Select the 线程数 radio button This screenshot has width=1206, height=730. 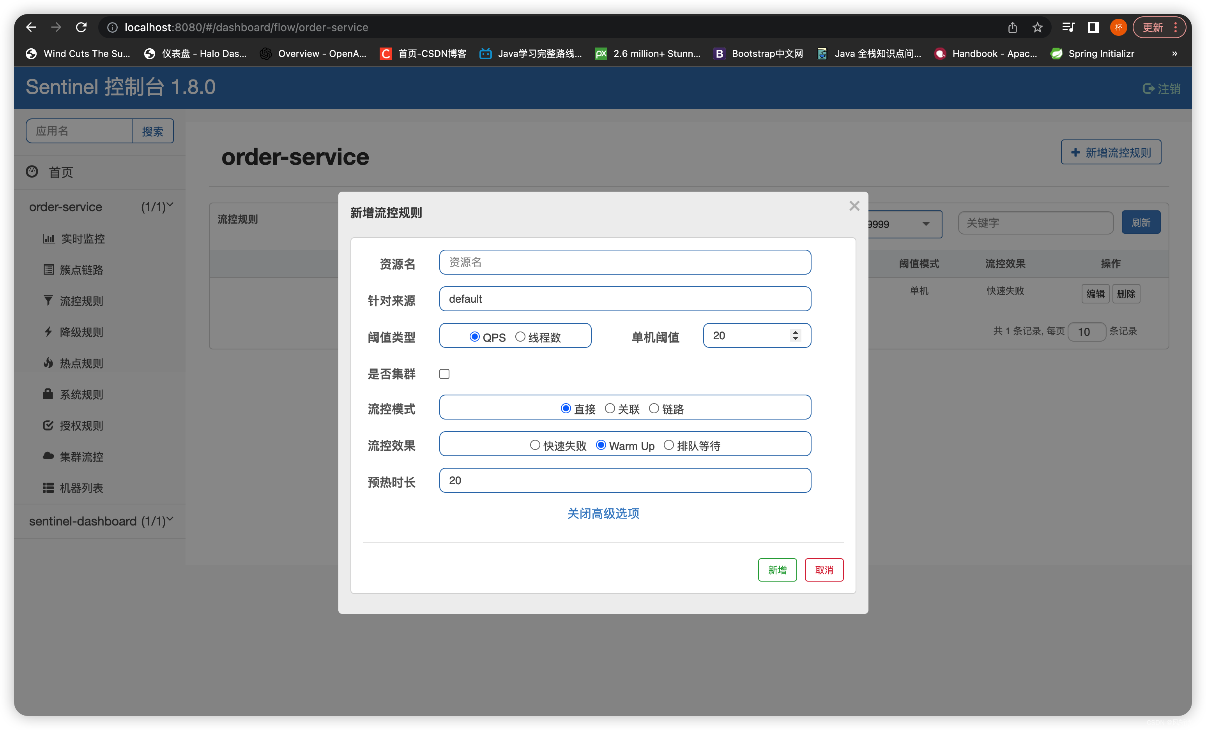tap(520, 337)
